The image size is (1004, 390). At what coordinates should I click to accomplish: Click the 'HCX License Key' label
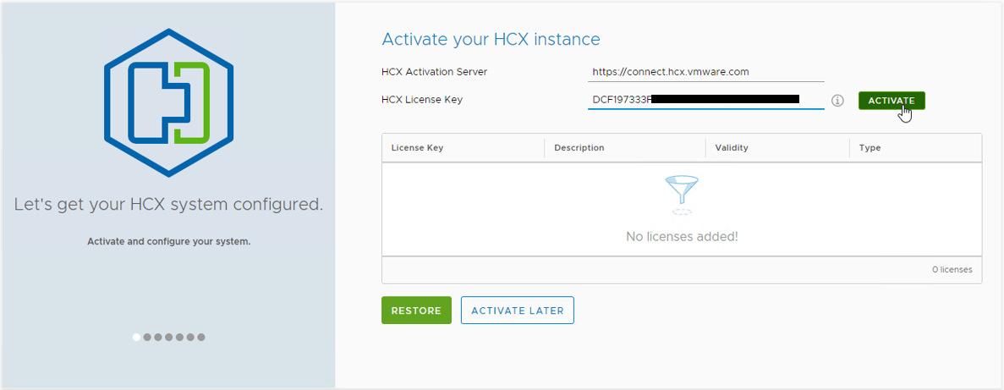[422, 99]
